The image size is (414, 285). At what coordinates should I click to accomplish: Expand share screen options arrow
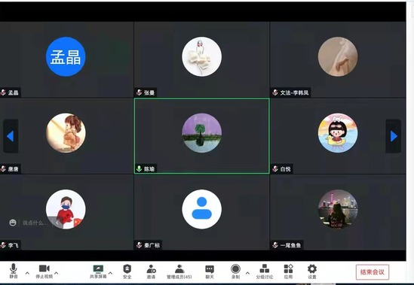[110, 273]
